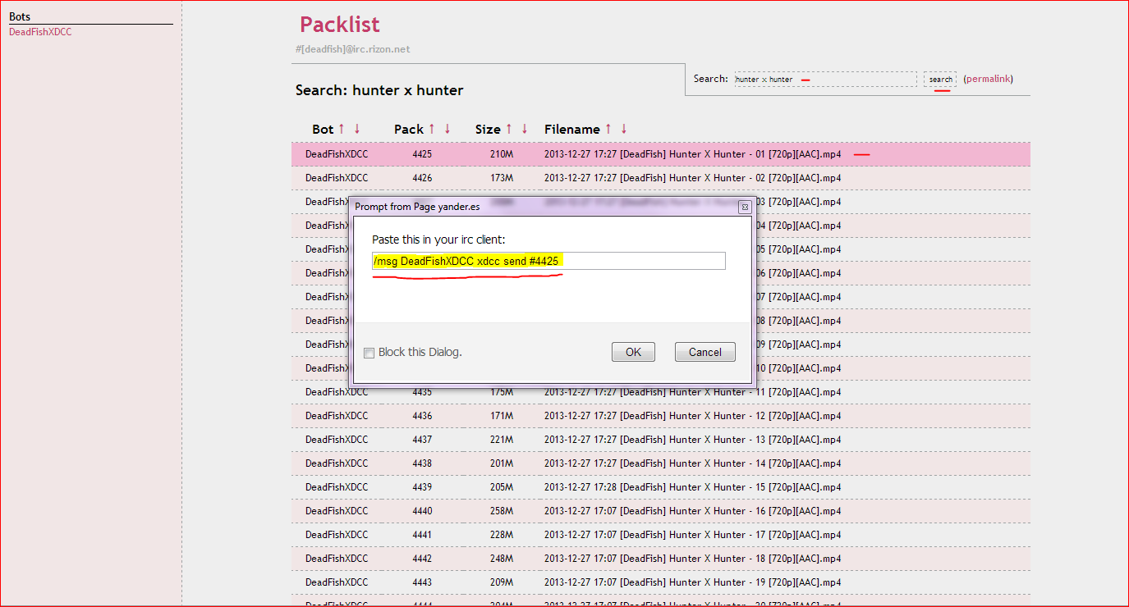The width and height of the screenshot is (1129, 607).
Task: Sort Filename column descending with down arrow
Action: tap(624, 129)
